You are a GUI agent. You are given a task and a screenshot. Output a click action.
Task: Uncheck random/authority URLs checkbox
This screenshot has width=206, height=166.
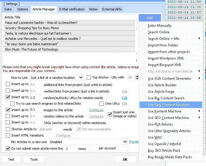[8, 97]
